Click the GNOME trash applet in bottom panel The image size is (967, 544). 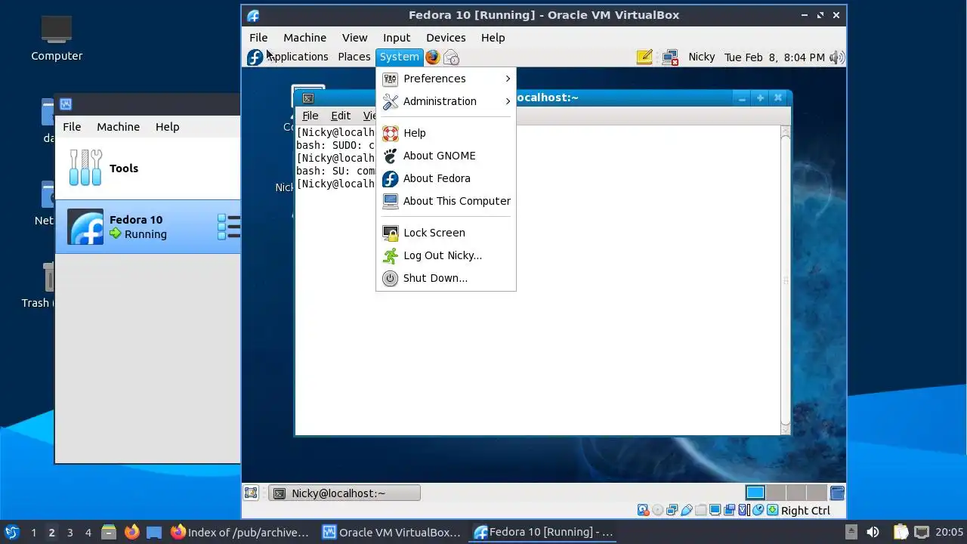point(837,493)
